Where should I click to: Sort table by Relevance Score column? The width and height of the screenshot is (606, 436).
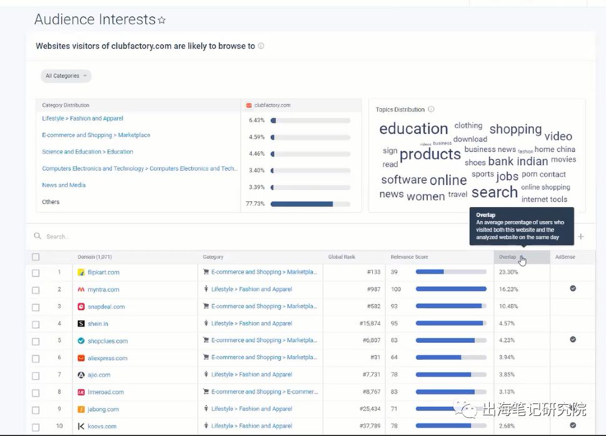pos(409,257)
